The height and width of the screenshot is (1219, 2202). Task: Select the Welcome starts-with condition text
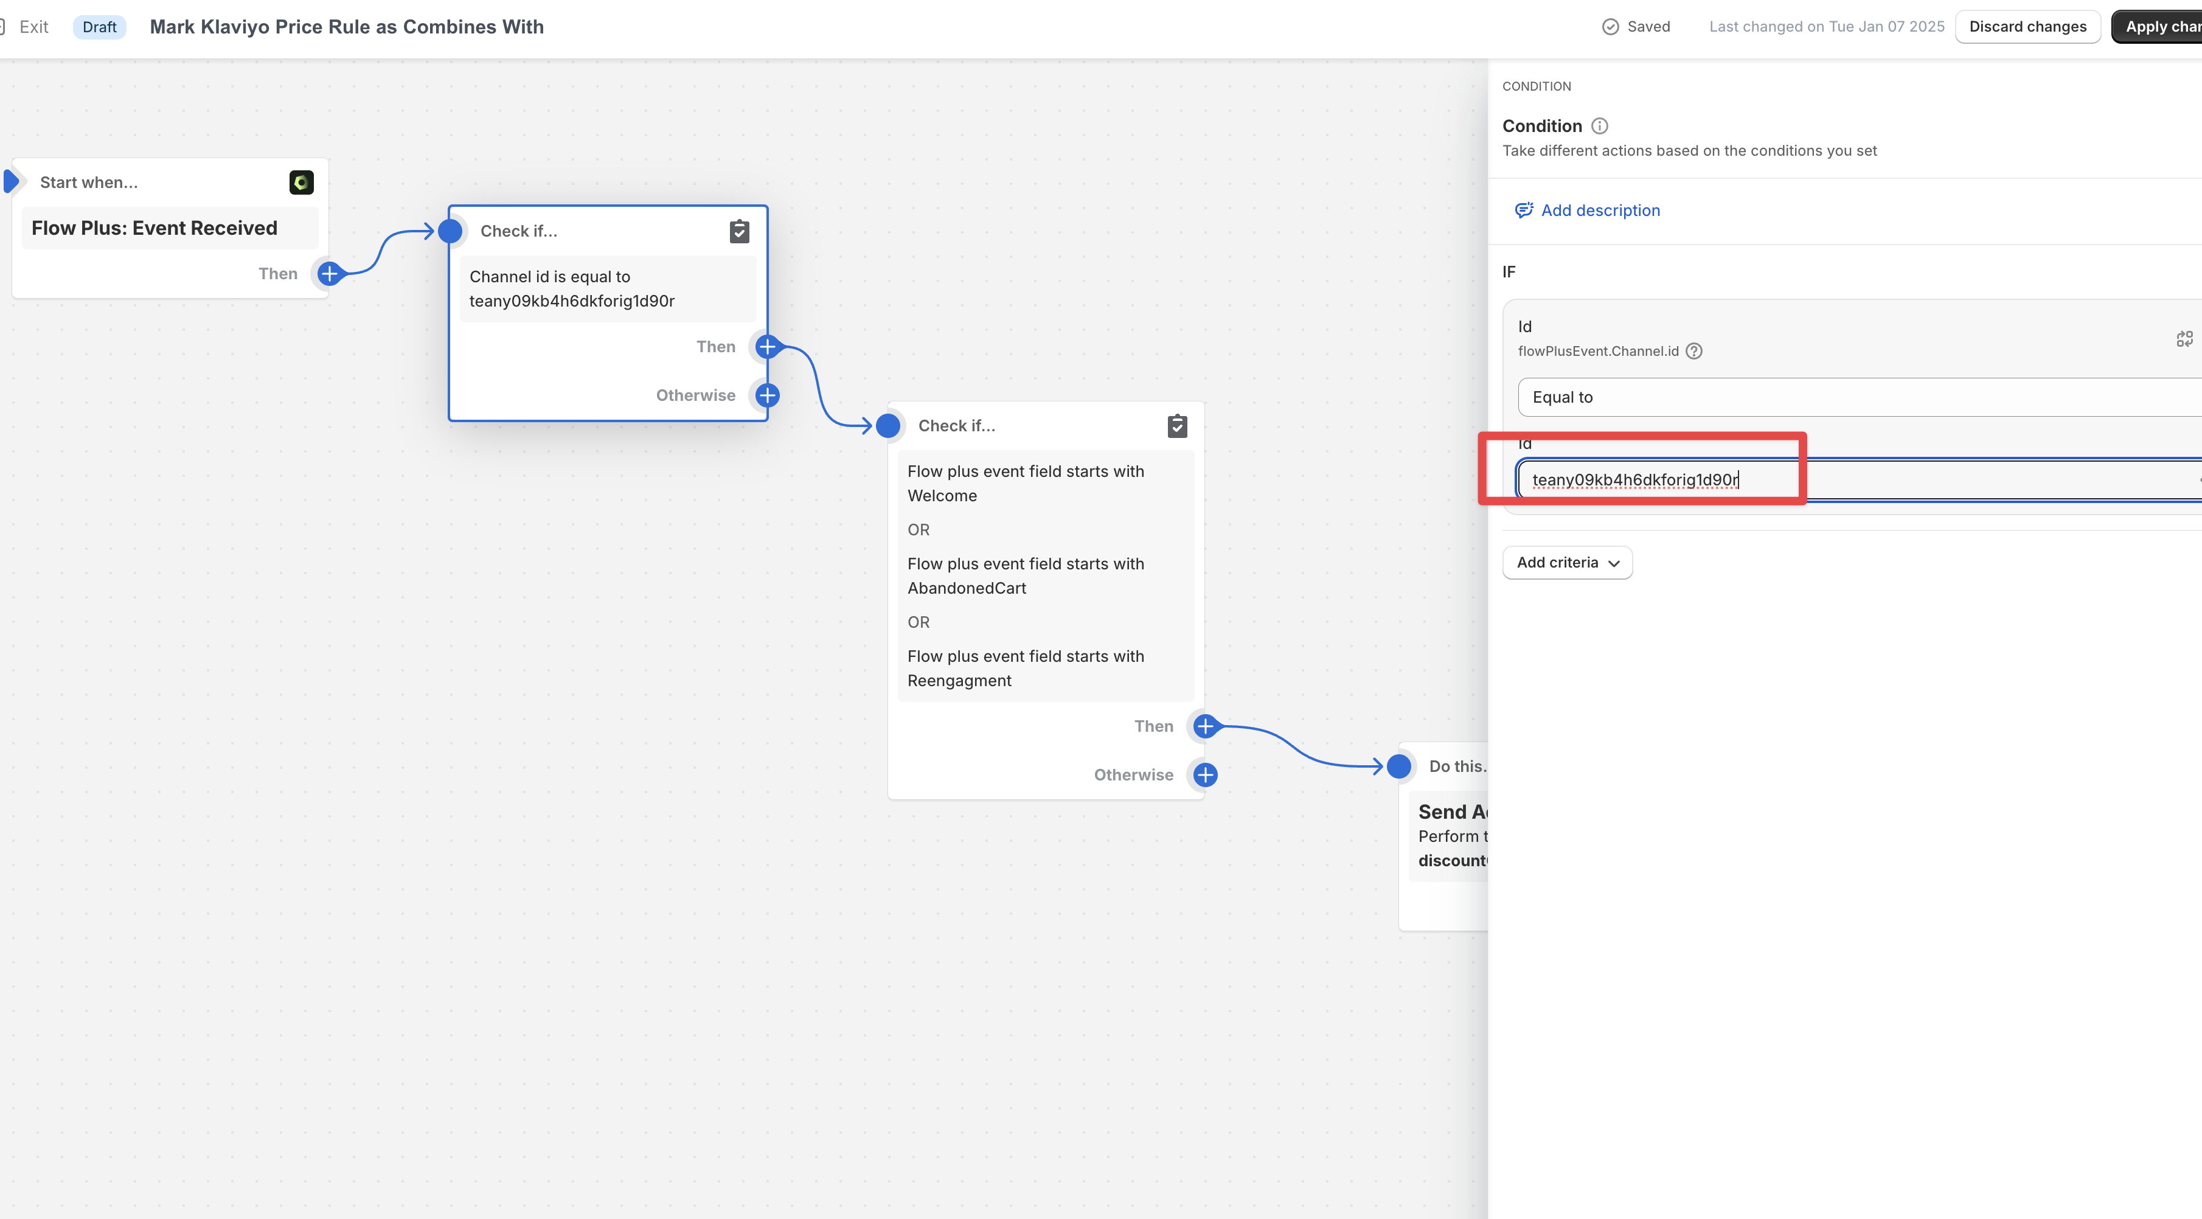[1025, 483]
